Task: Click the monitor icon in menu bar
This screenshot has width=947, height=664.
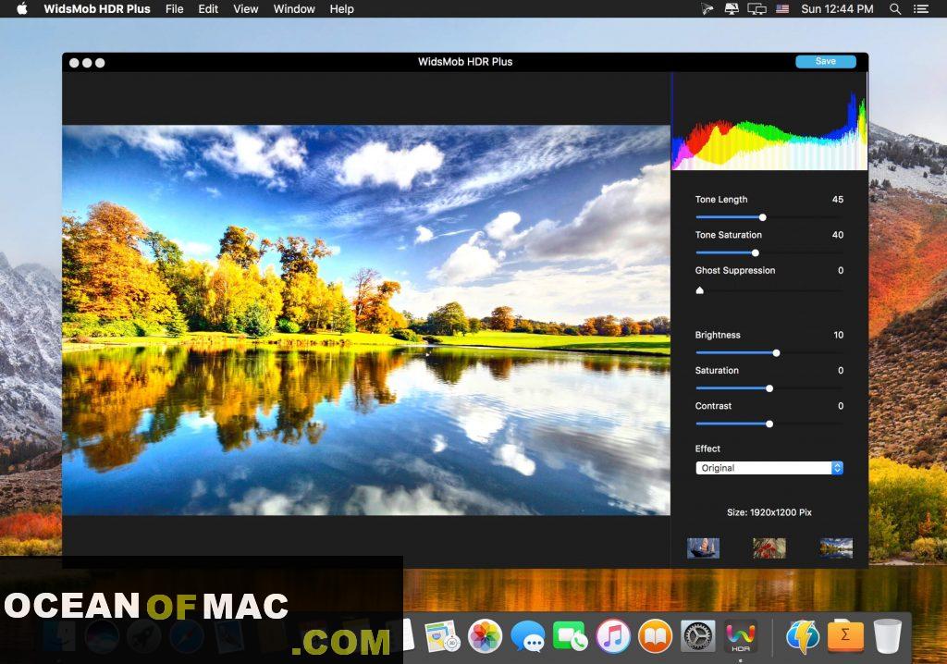Action: click(732, 9)
